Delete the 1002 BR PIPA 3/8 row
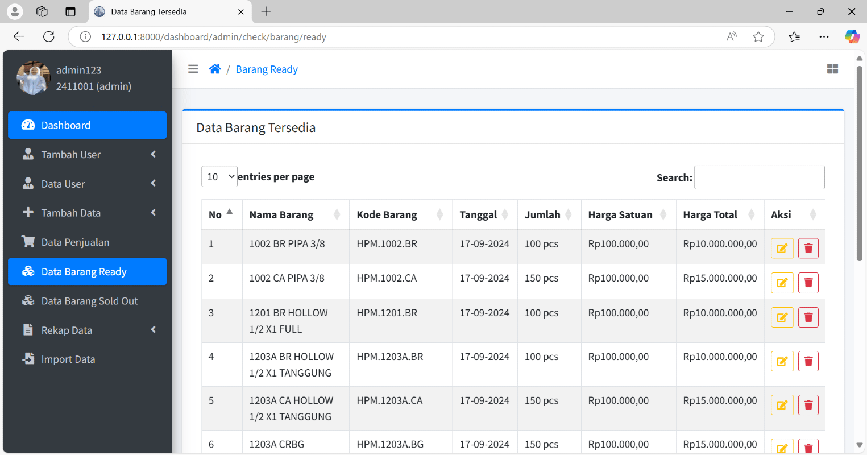 pyautogui.click(x=808, y=249)
